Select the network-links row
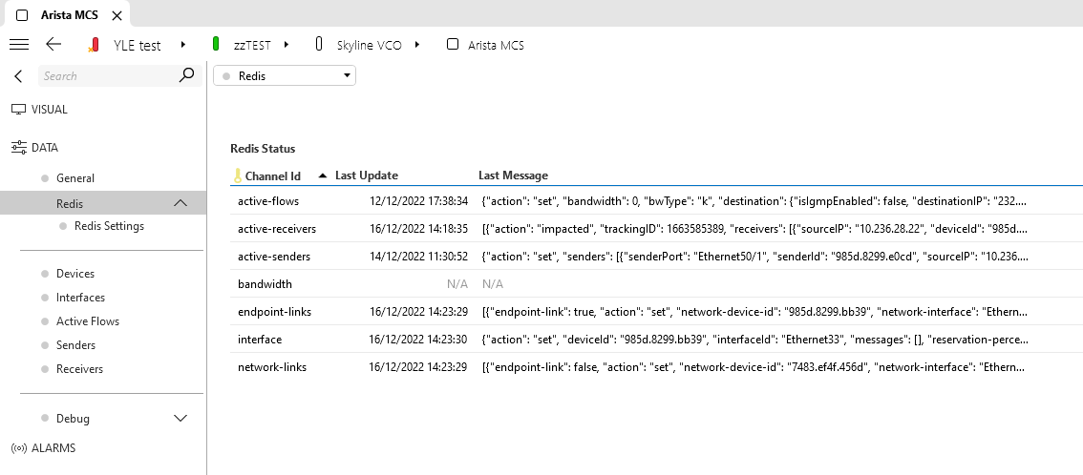The height and width of the screenshot is (475, 1083). [x=656, y=367]
